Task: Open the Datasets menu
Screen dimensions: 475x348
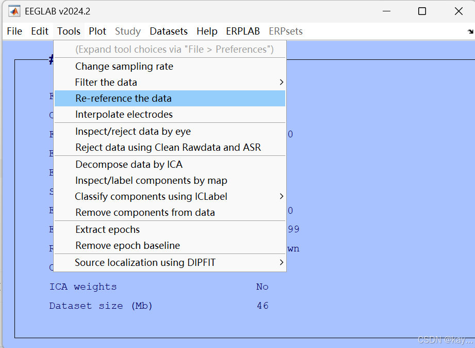Action: point(169,31)
